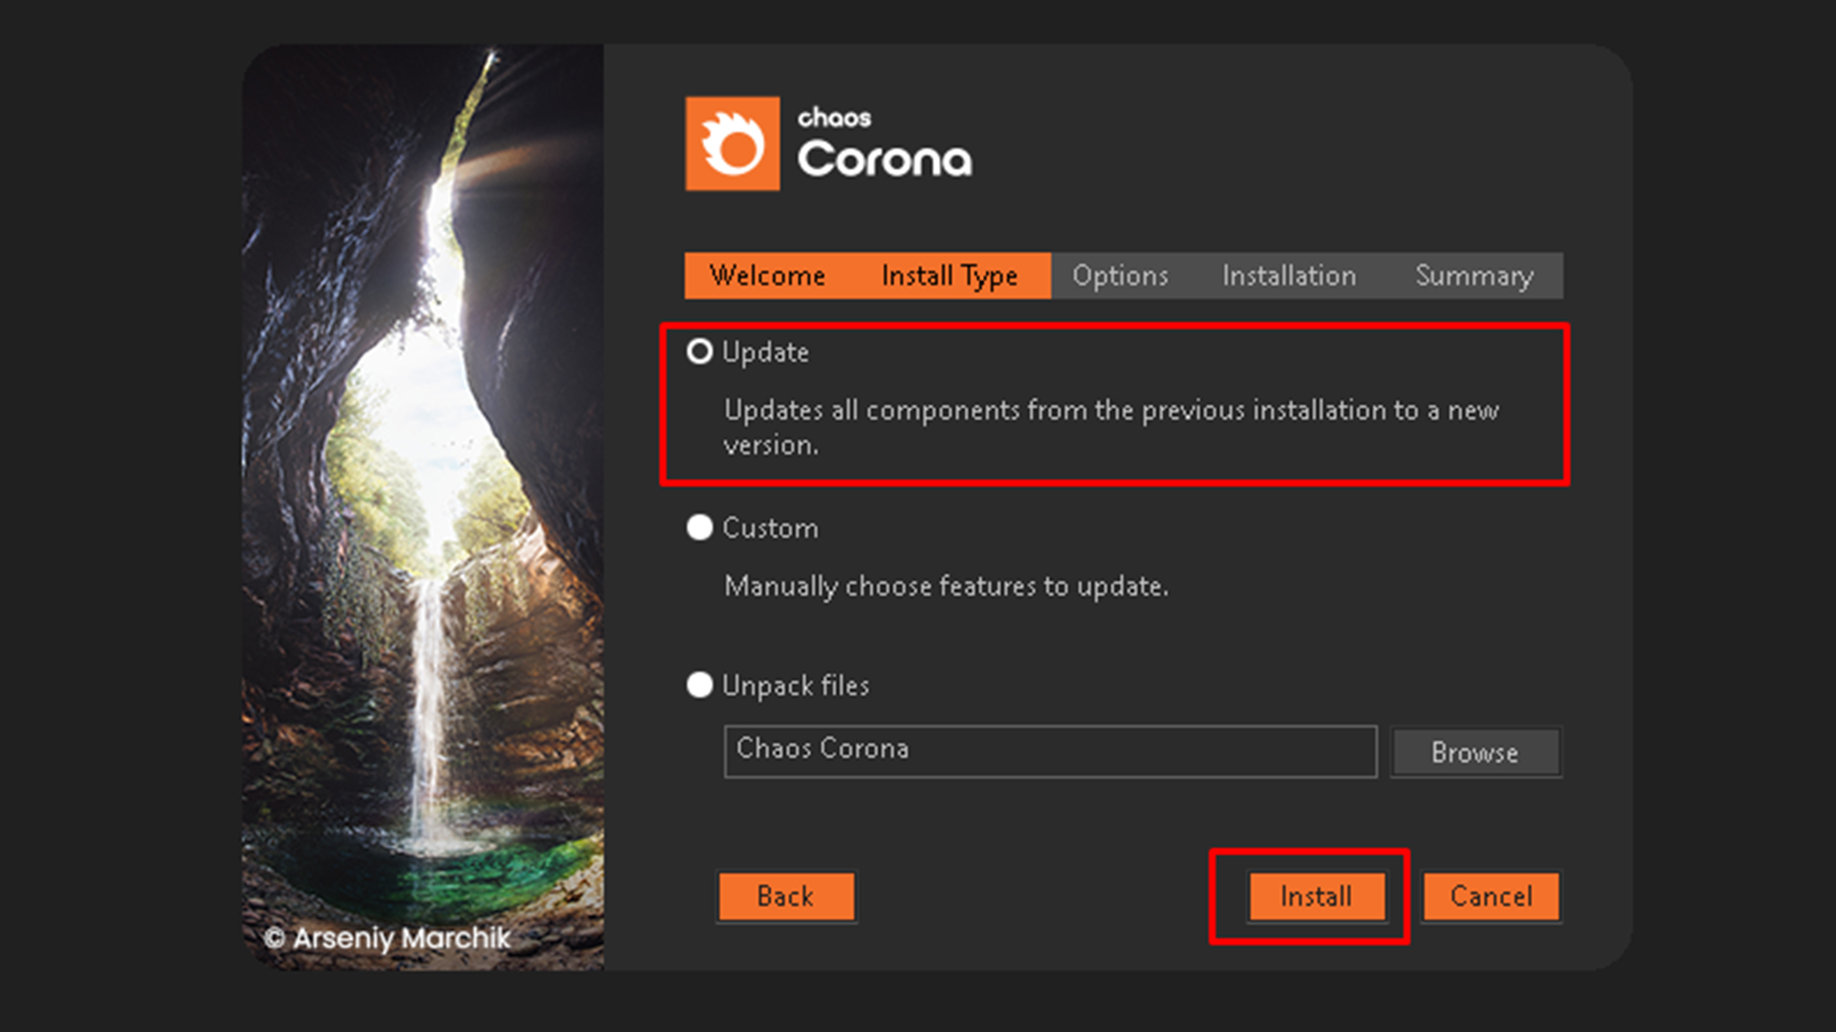Click the Install button

(1315, 896)
